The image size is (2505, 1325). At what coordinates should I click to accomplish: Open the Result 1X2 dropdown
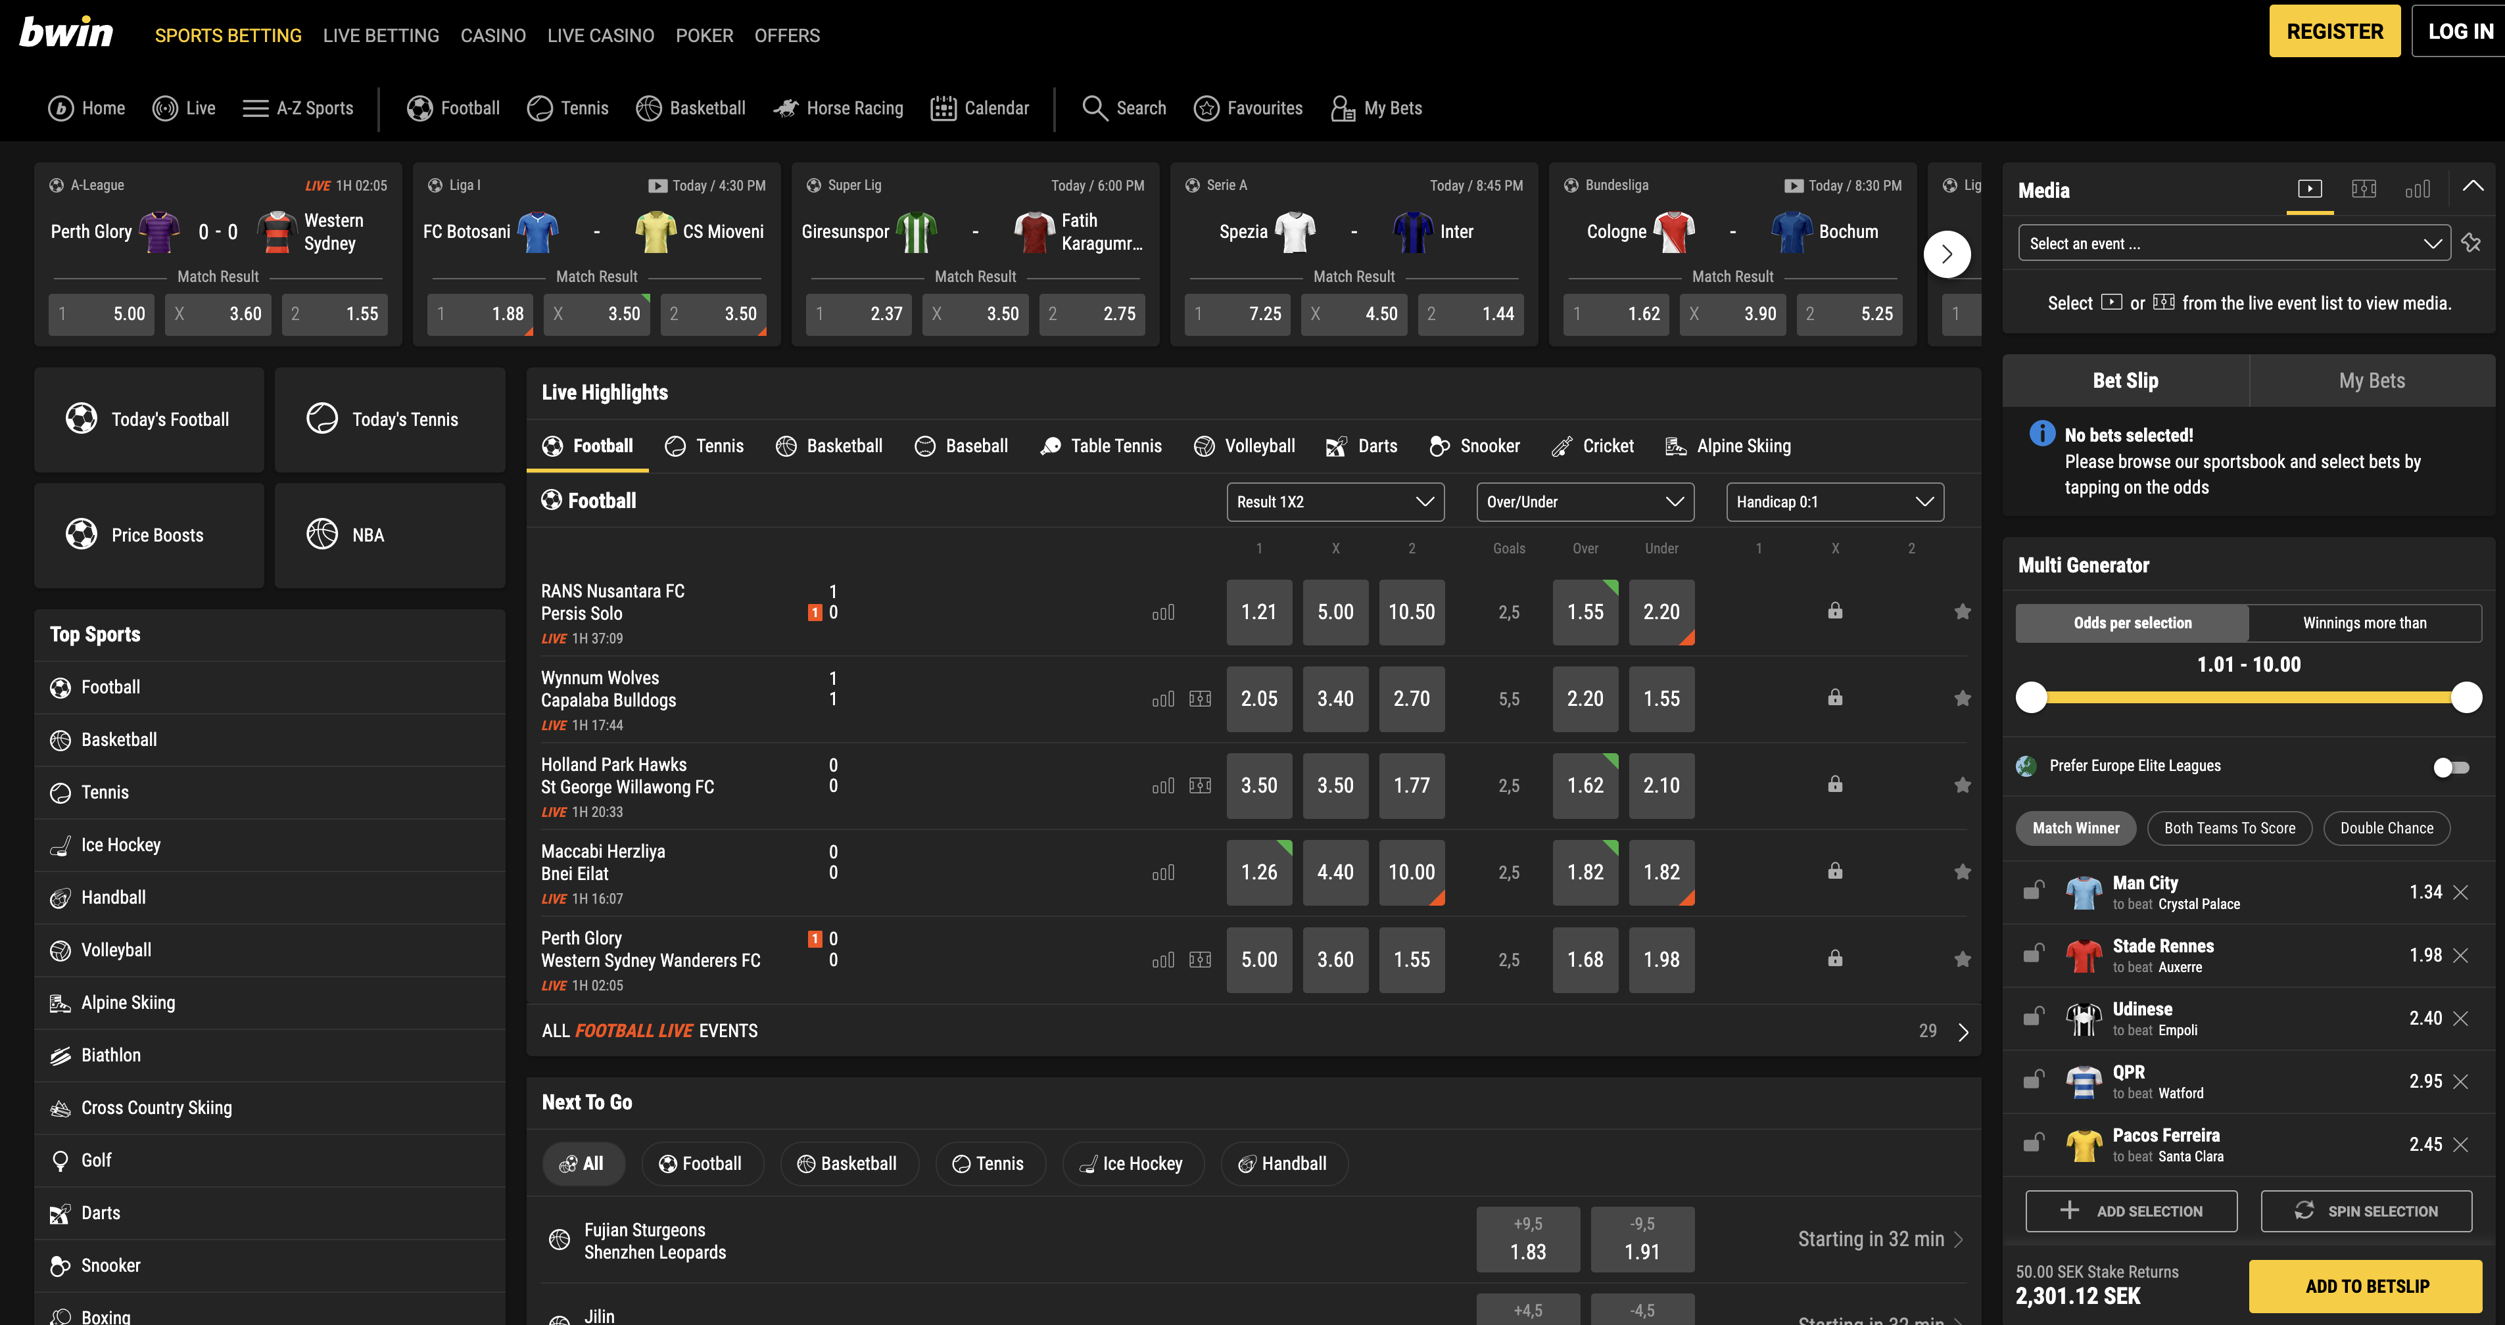[1334, 501]
